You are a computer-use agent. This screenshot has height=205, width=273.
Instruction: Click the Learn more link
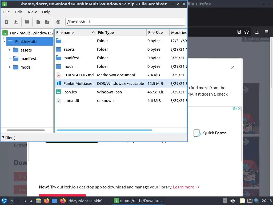(x=183, y=187)
